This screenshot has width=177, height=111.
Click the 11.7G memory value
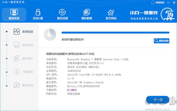(71, 78)
